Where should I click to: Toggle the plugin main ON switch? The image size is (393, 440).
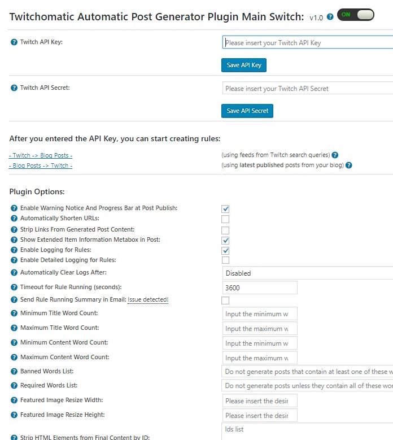click(x=355, y=15)
